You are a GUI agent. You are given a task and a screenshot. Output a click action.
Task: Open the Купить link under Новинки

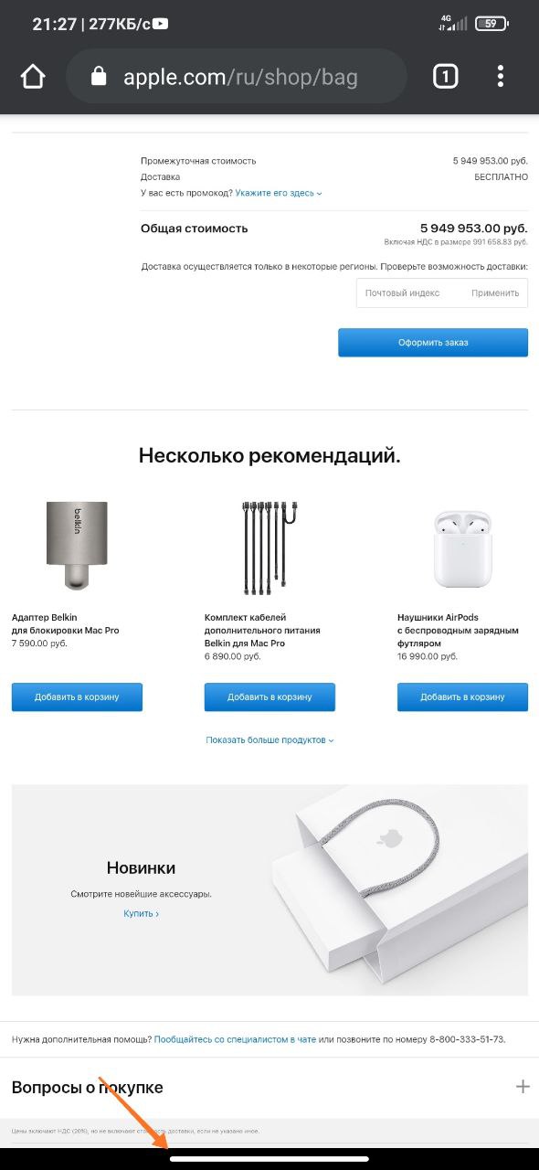[x=142, y=913]
